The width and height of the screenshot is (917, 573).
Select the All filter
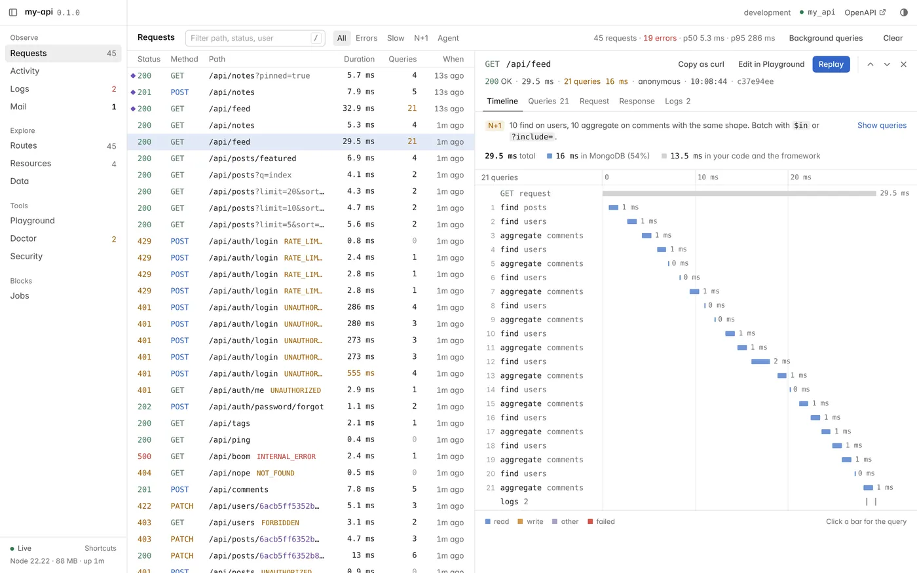341,38
